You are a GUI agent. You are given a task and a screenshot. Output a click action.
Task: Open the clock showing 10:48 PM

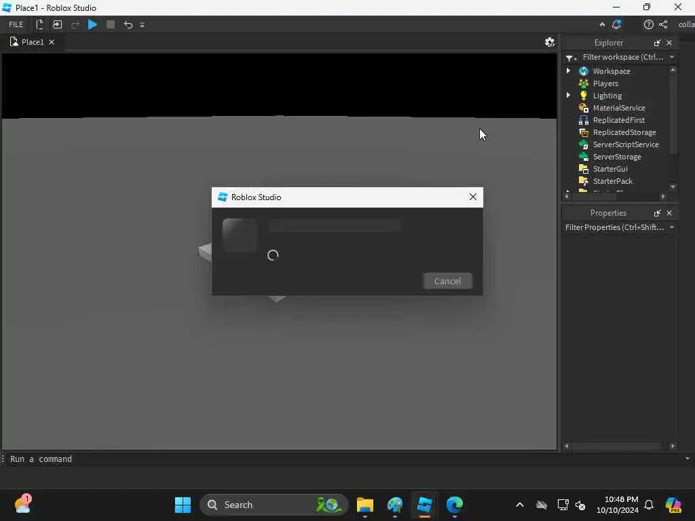[618, 505]
